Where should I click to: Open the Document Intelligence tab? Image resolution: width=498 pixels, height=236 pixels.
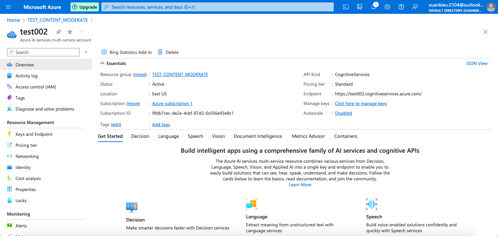point(258,136)
